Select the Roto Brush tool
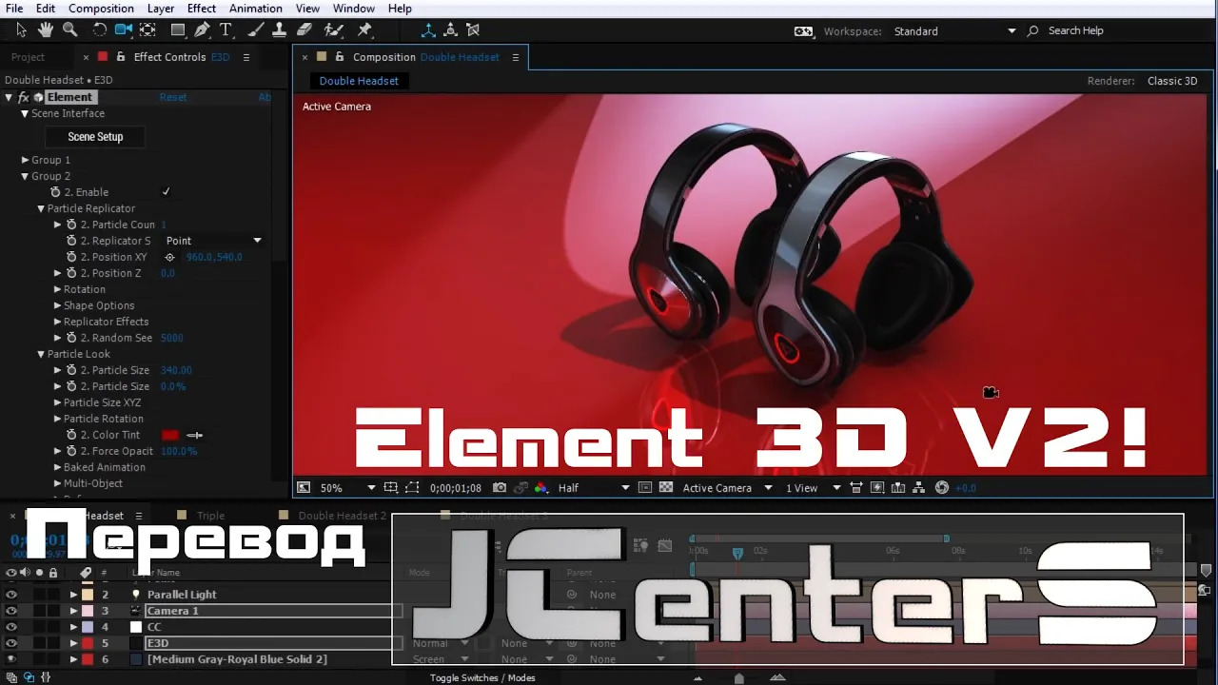The image size is (1218, 685). coord(333,30)
